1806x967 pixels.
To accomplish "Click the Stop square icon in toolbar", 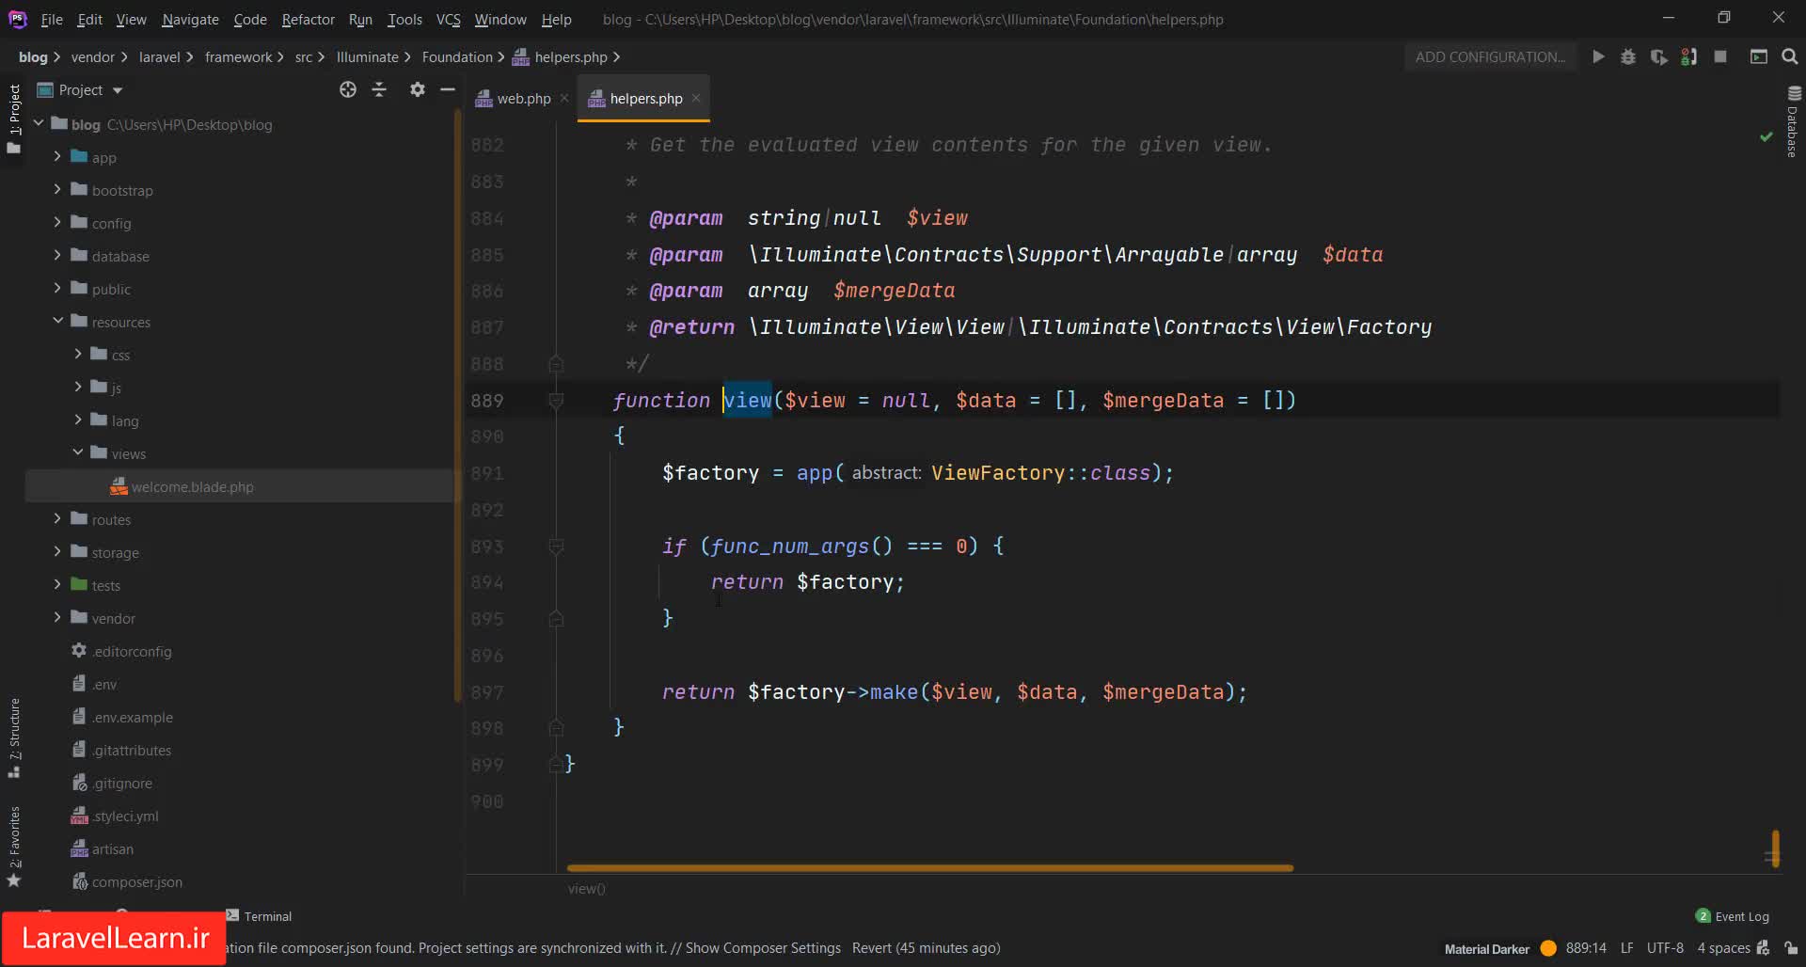I will [x=1720, y=57].
